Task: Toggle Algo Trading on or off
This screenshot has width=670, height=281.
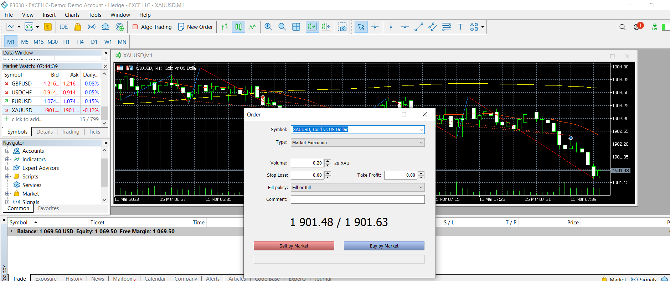Action: pyautogui.click(x=152, y=27)
